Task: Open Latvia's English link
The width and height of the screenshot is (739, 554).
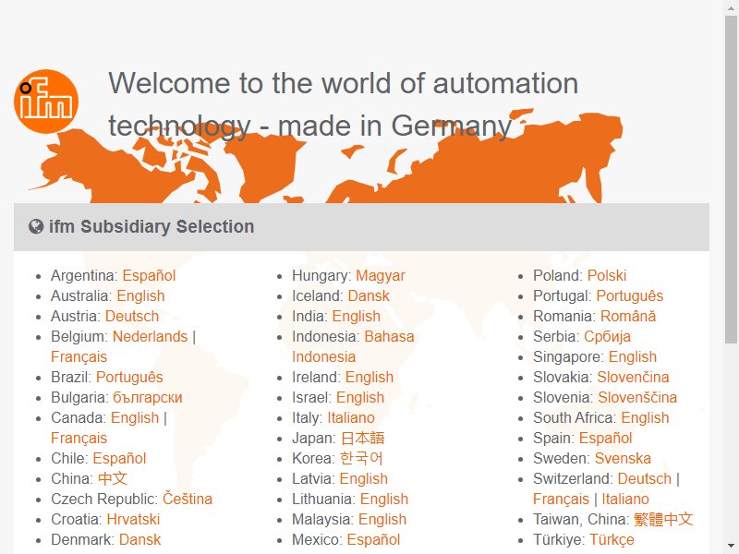Action: (363, 478)
